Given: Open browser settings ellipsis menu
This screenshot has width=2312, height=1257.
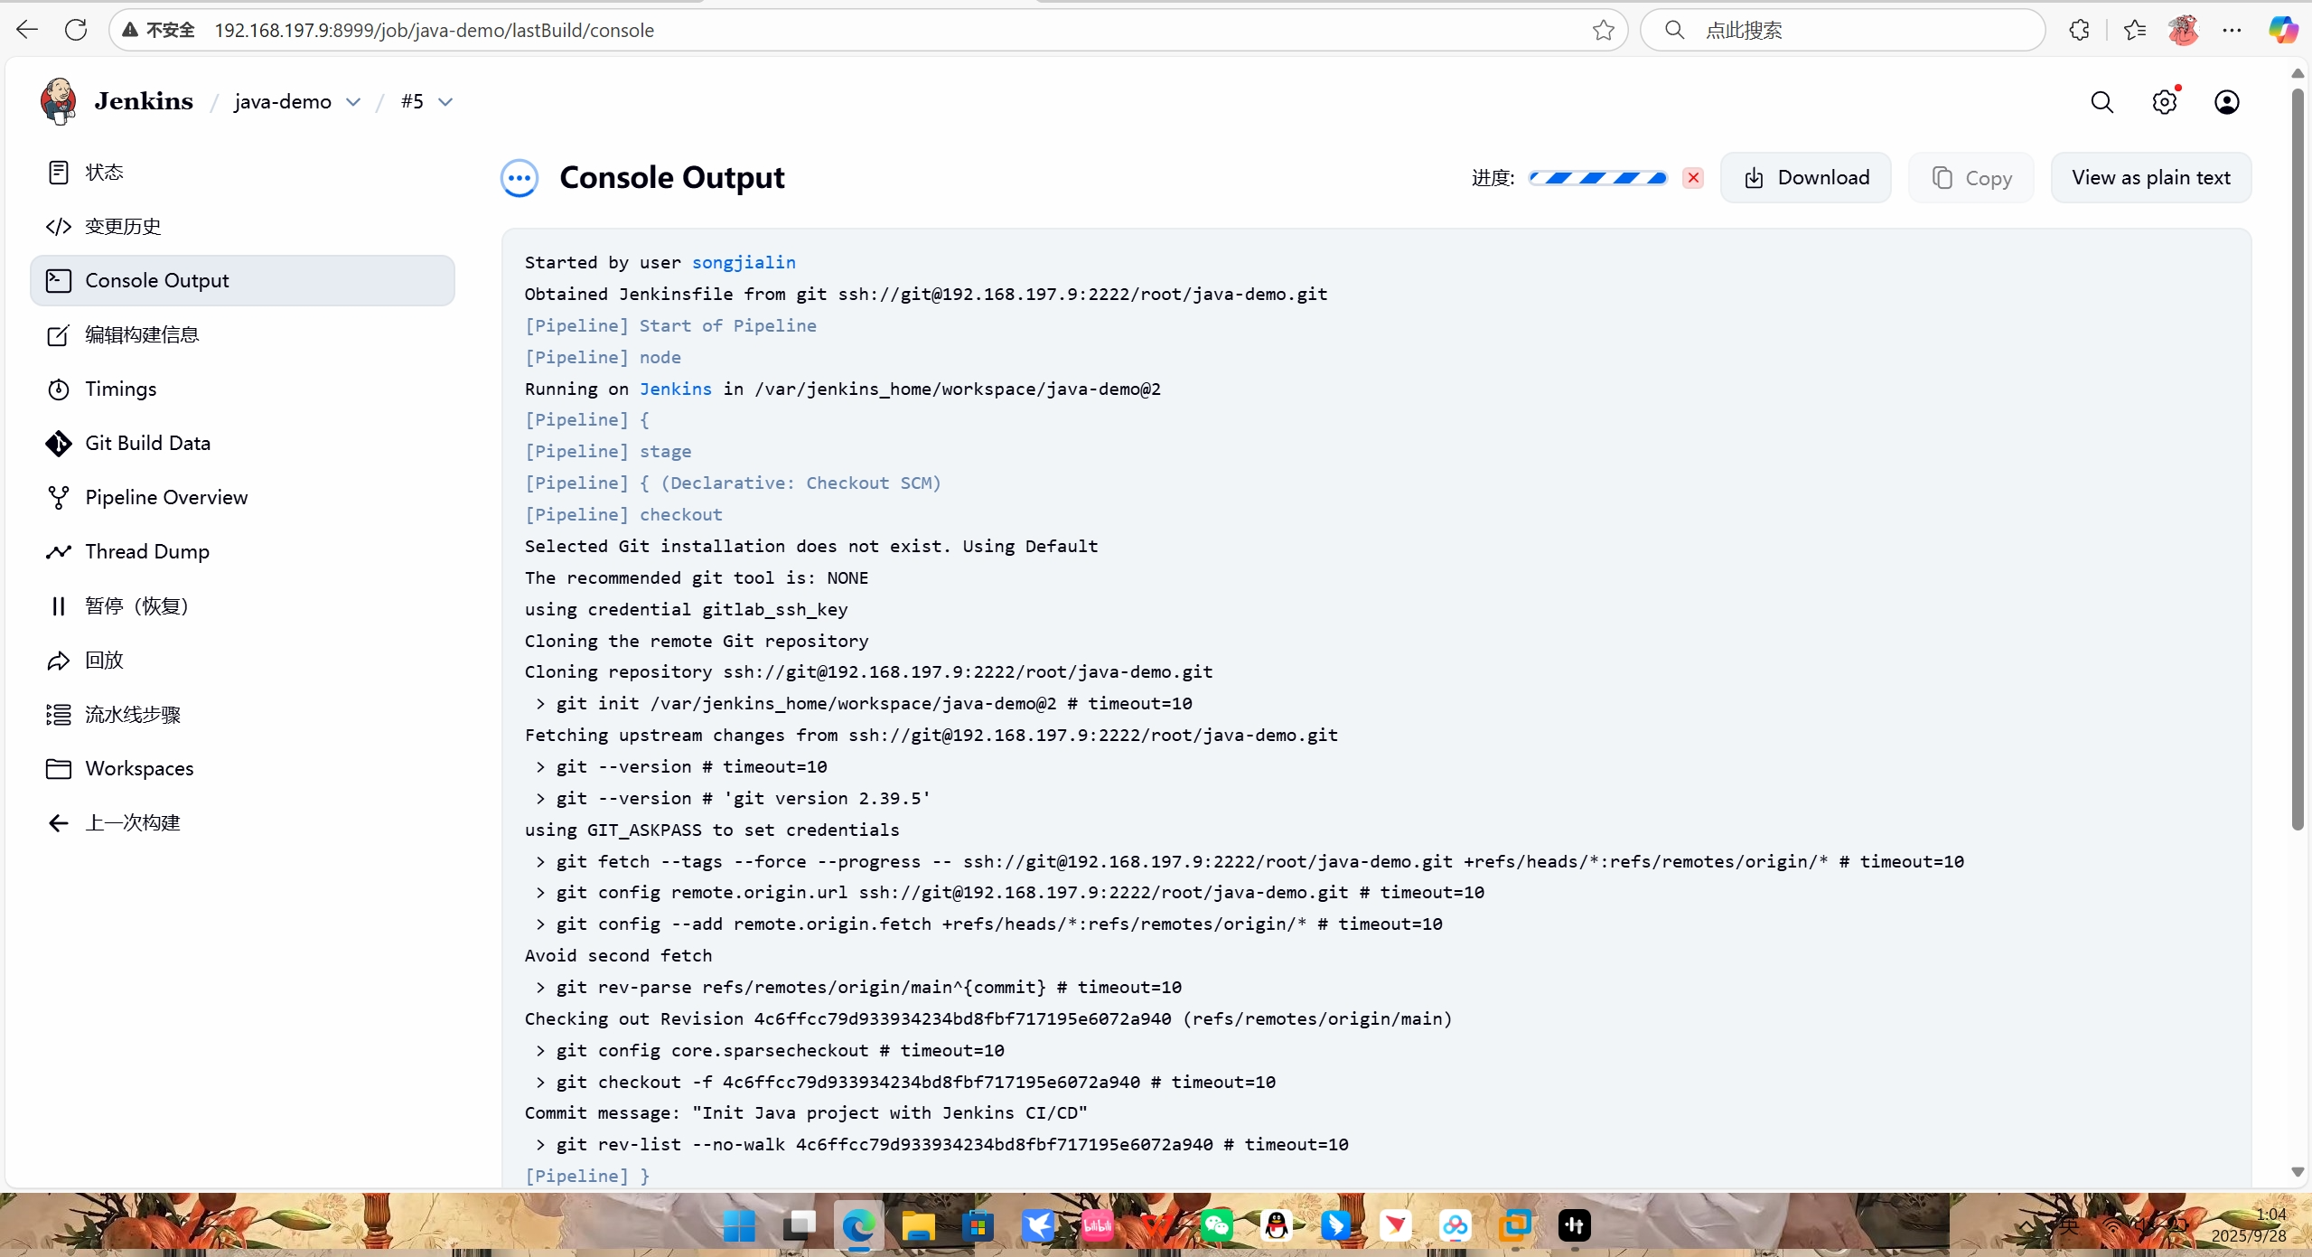Looking at the screenshot, I should 2232,30.
